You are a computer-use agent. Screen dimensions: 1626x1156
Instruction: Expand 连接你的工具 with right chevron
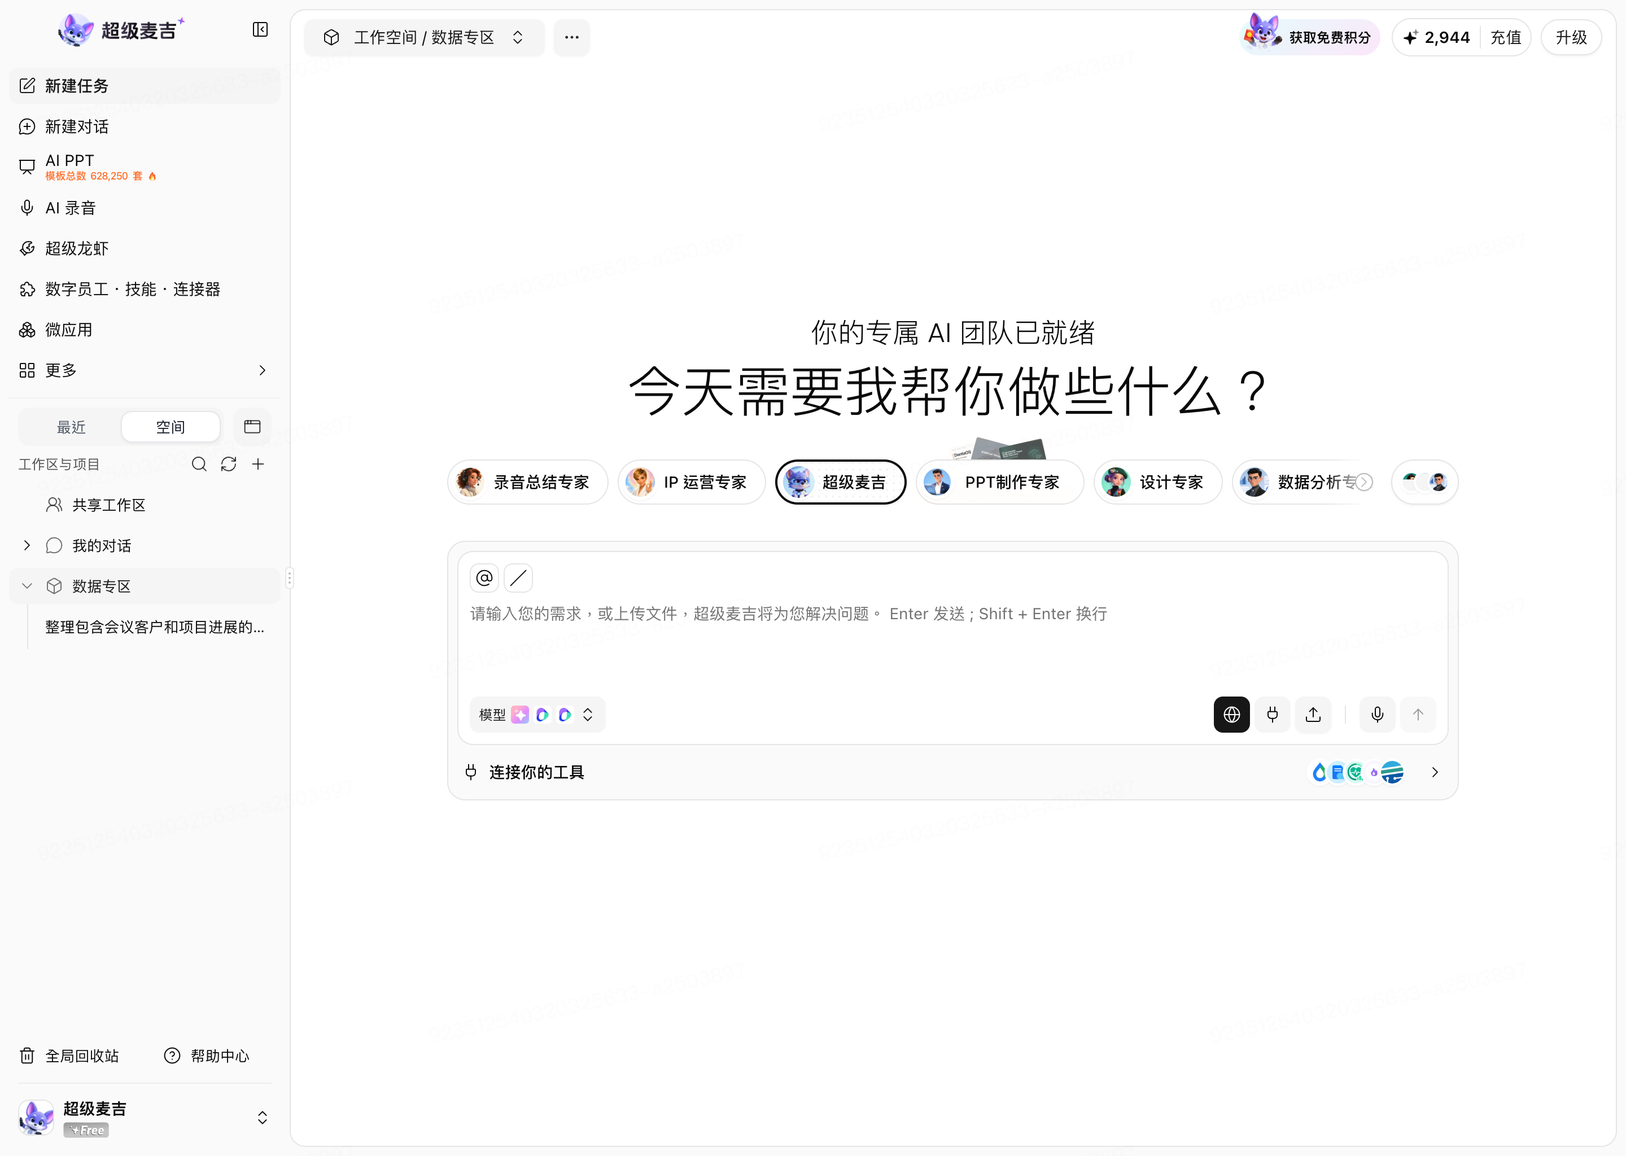1435,772
